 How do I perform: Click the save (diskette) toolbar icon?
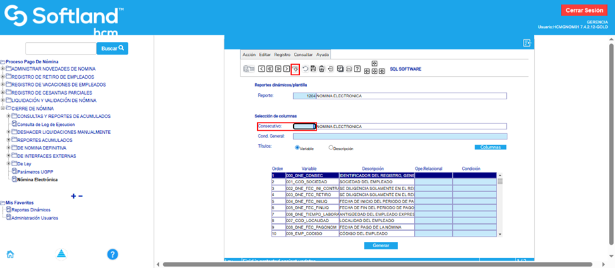pos(313,69)
